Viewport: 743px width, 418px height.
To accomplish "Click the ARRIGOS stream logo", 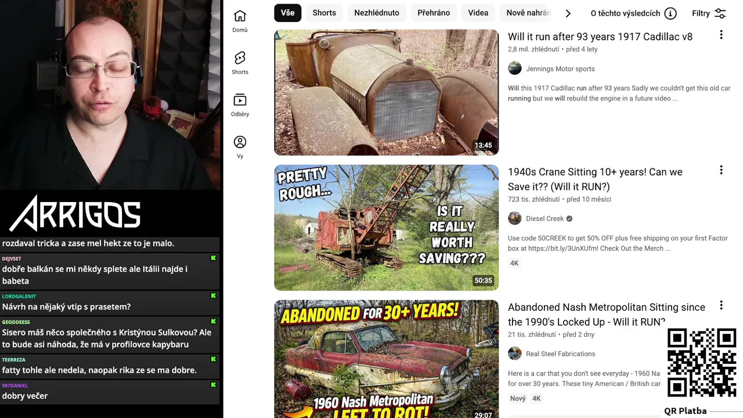I will click(75, 213).
